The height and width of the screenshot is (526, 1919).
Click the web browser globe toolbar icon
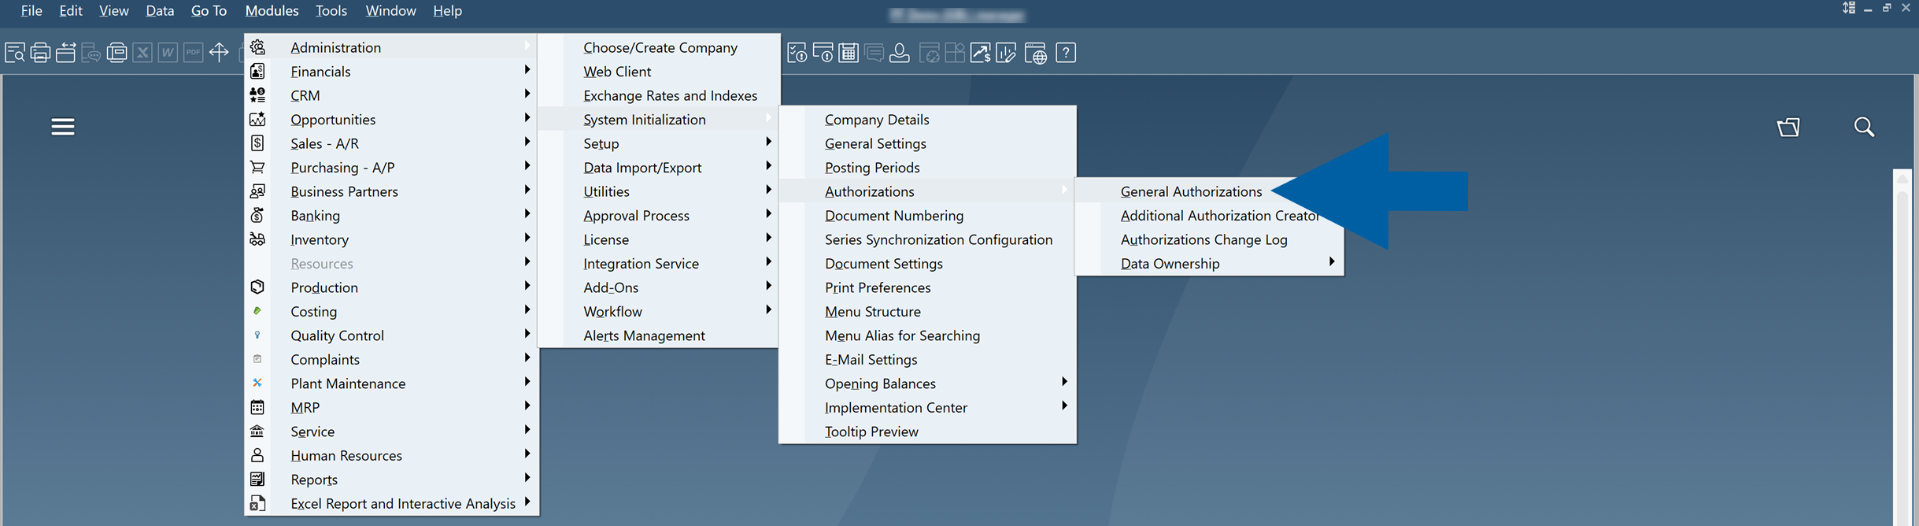pos(1036,53)
